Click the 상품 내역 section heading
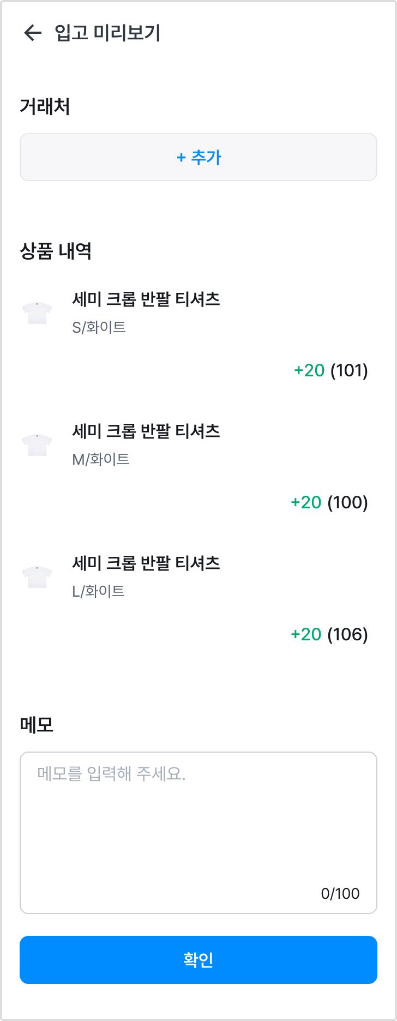The height and width of the screenshot is (1021, 397). point(56,251)
